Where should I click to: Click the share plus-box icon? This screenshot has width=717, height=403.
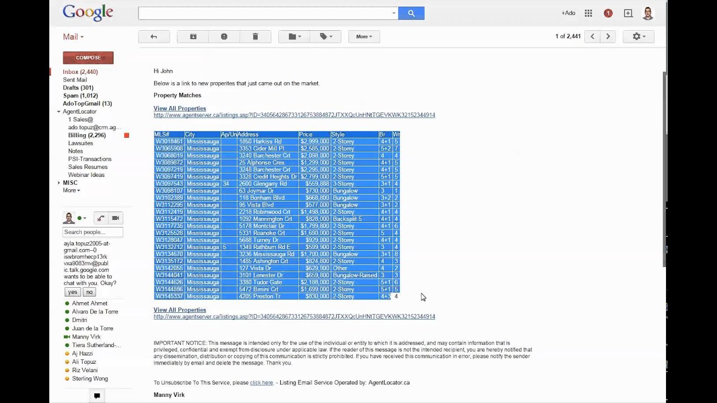click(628, 13)
